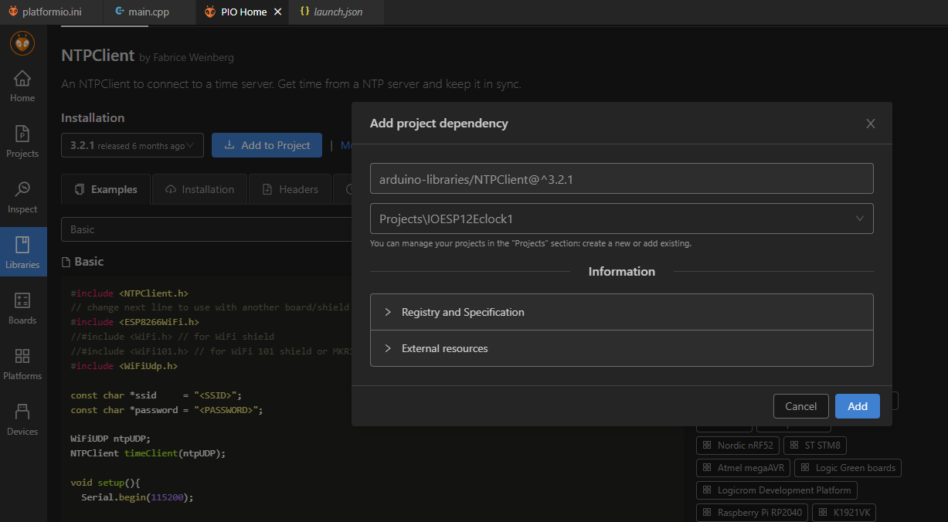The image size is (948, 522).
Task: Open the Inspect sidebar icon
Action: coord(22,197)
